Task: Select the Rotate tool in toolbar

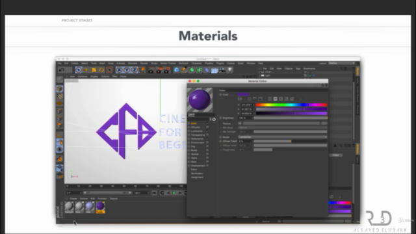Action: pos(101,70)
